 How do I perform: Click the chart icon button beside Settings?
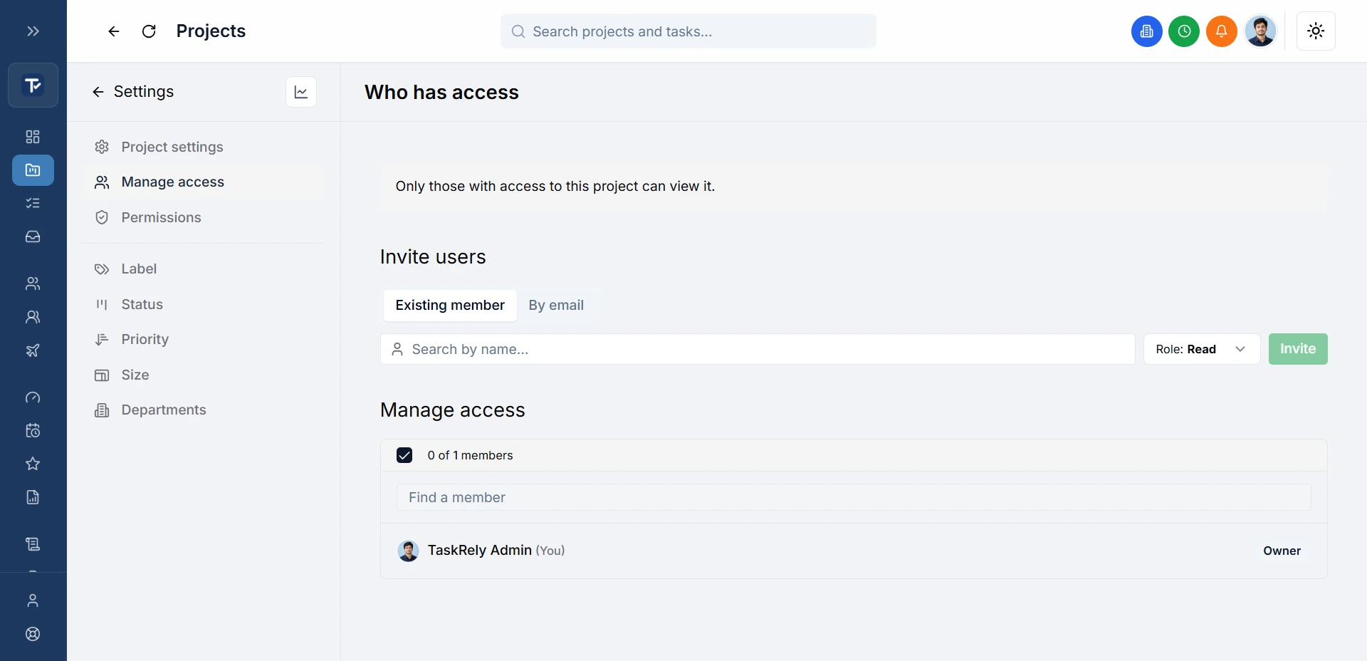pos(301,92)
